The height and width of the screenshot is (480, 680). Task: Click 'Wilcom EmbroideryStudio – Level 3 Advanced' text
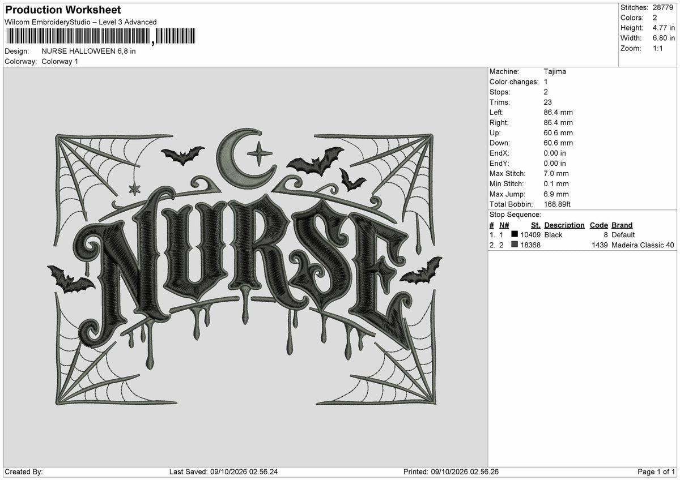coord(80,22)
